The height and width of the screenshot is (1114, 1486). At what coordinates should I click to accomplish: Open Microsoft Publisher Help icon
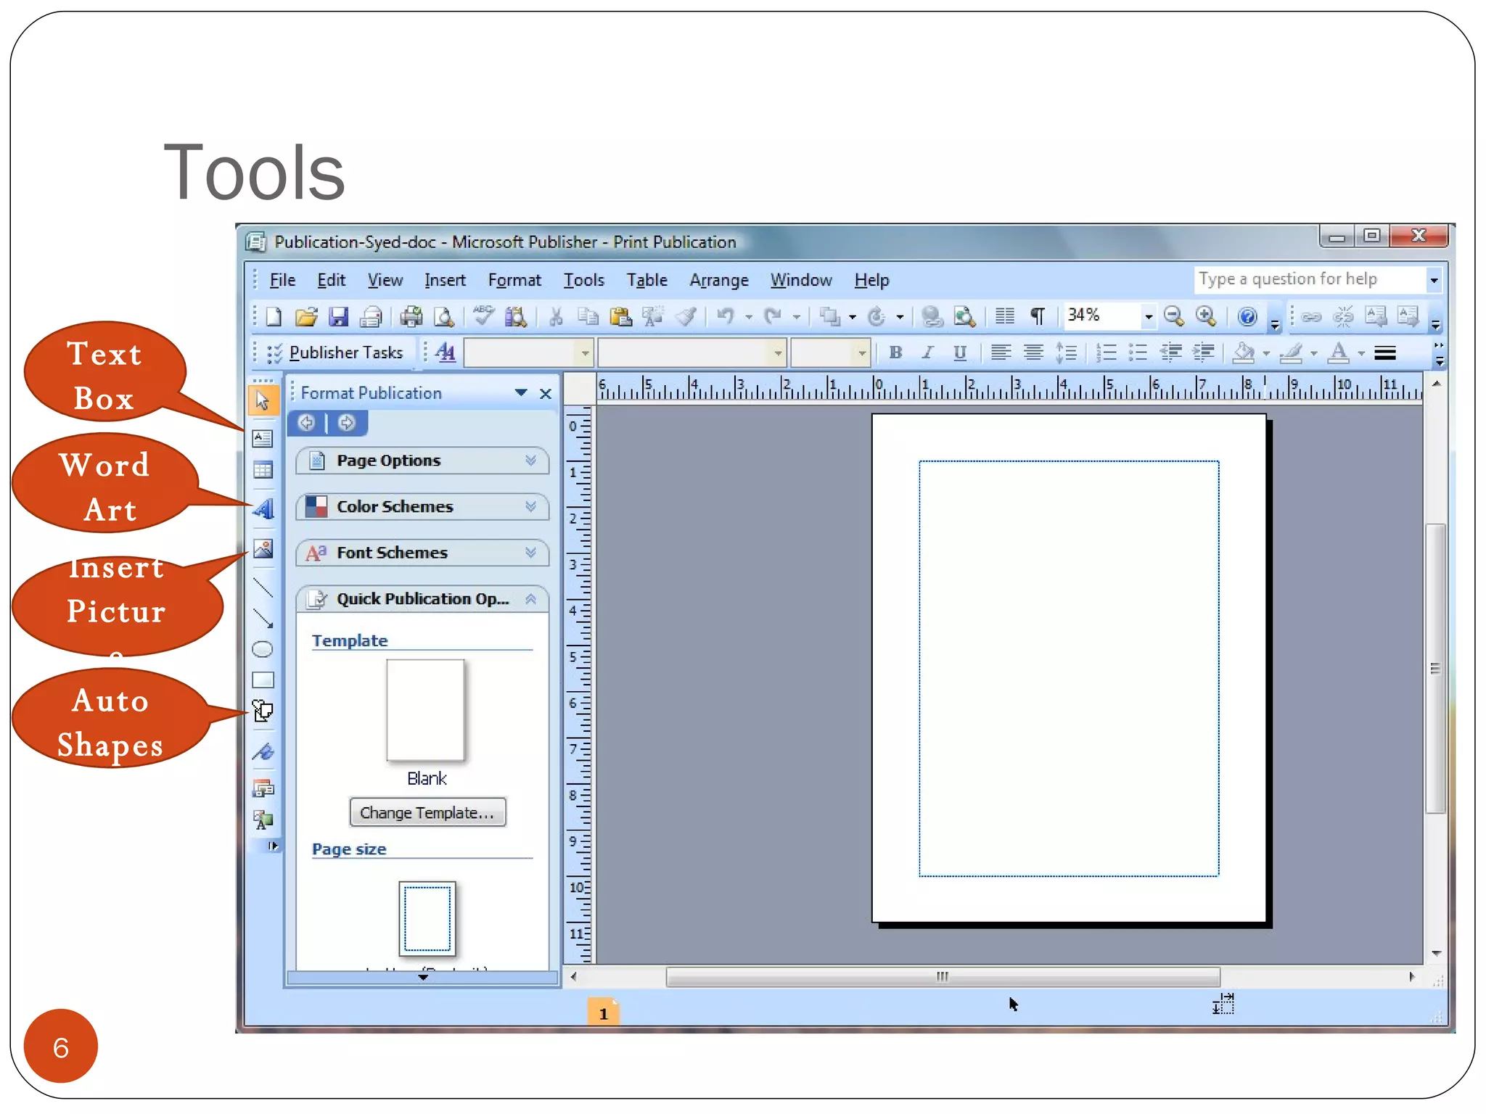[1247, 317]
